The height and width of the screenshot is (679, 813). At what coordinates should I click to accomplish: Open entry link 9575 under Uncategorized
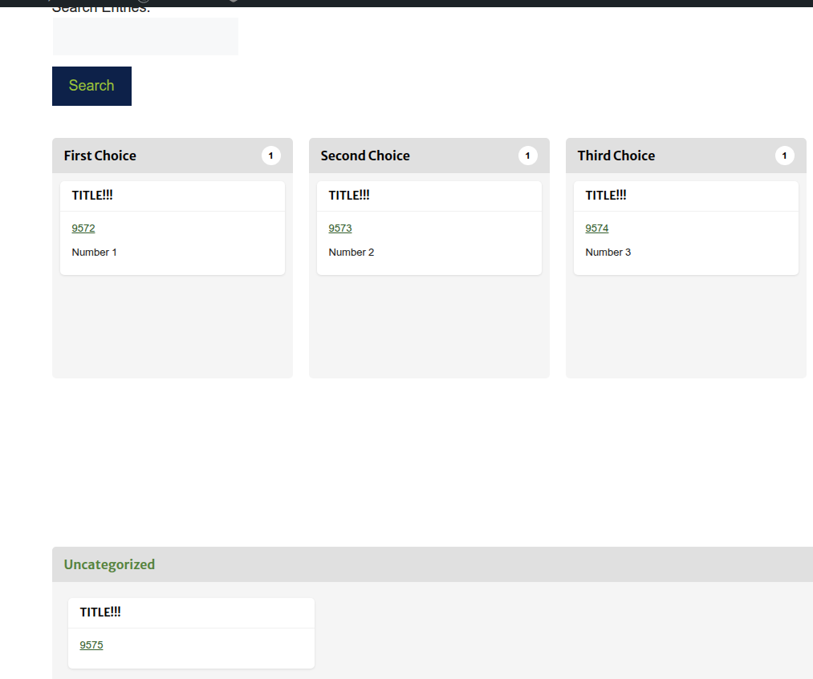point(91,645)
